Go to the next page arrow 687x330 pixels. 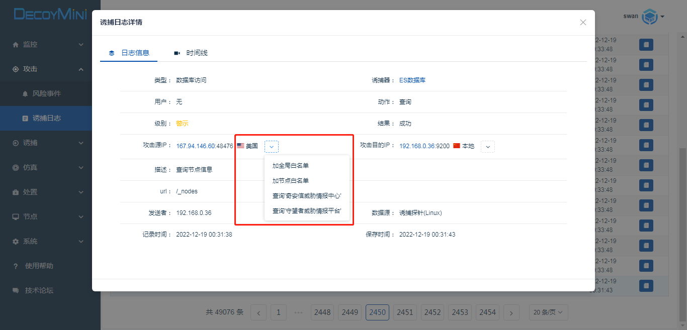[511, 312]
